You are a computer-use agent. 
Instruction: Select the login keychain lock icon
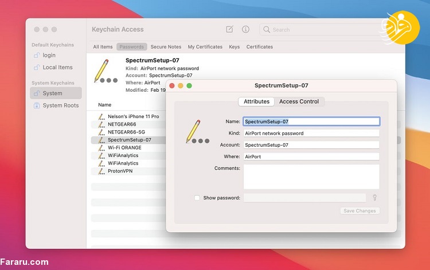37,56
